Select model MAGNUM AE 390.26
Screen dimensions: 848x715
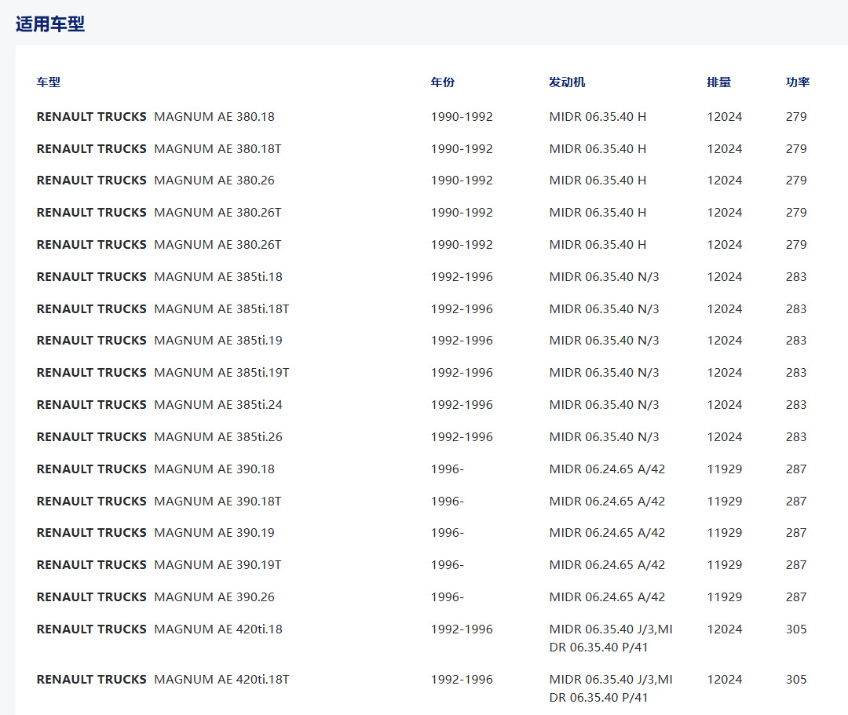214,596
